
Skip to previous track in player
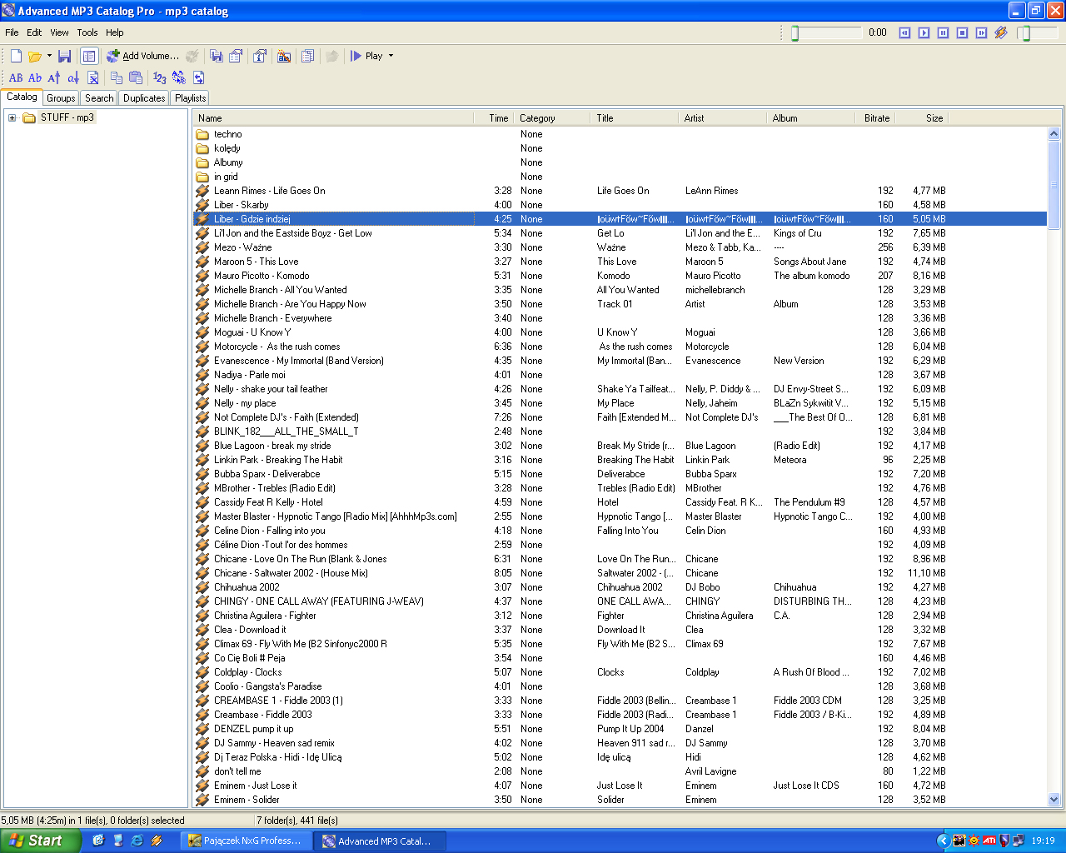tap(904, 32)
